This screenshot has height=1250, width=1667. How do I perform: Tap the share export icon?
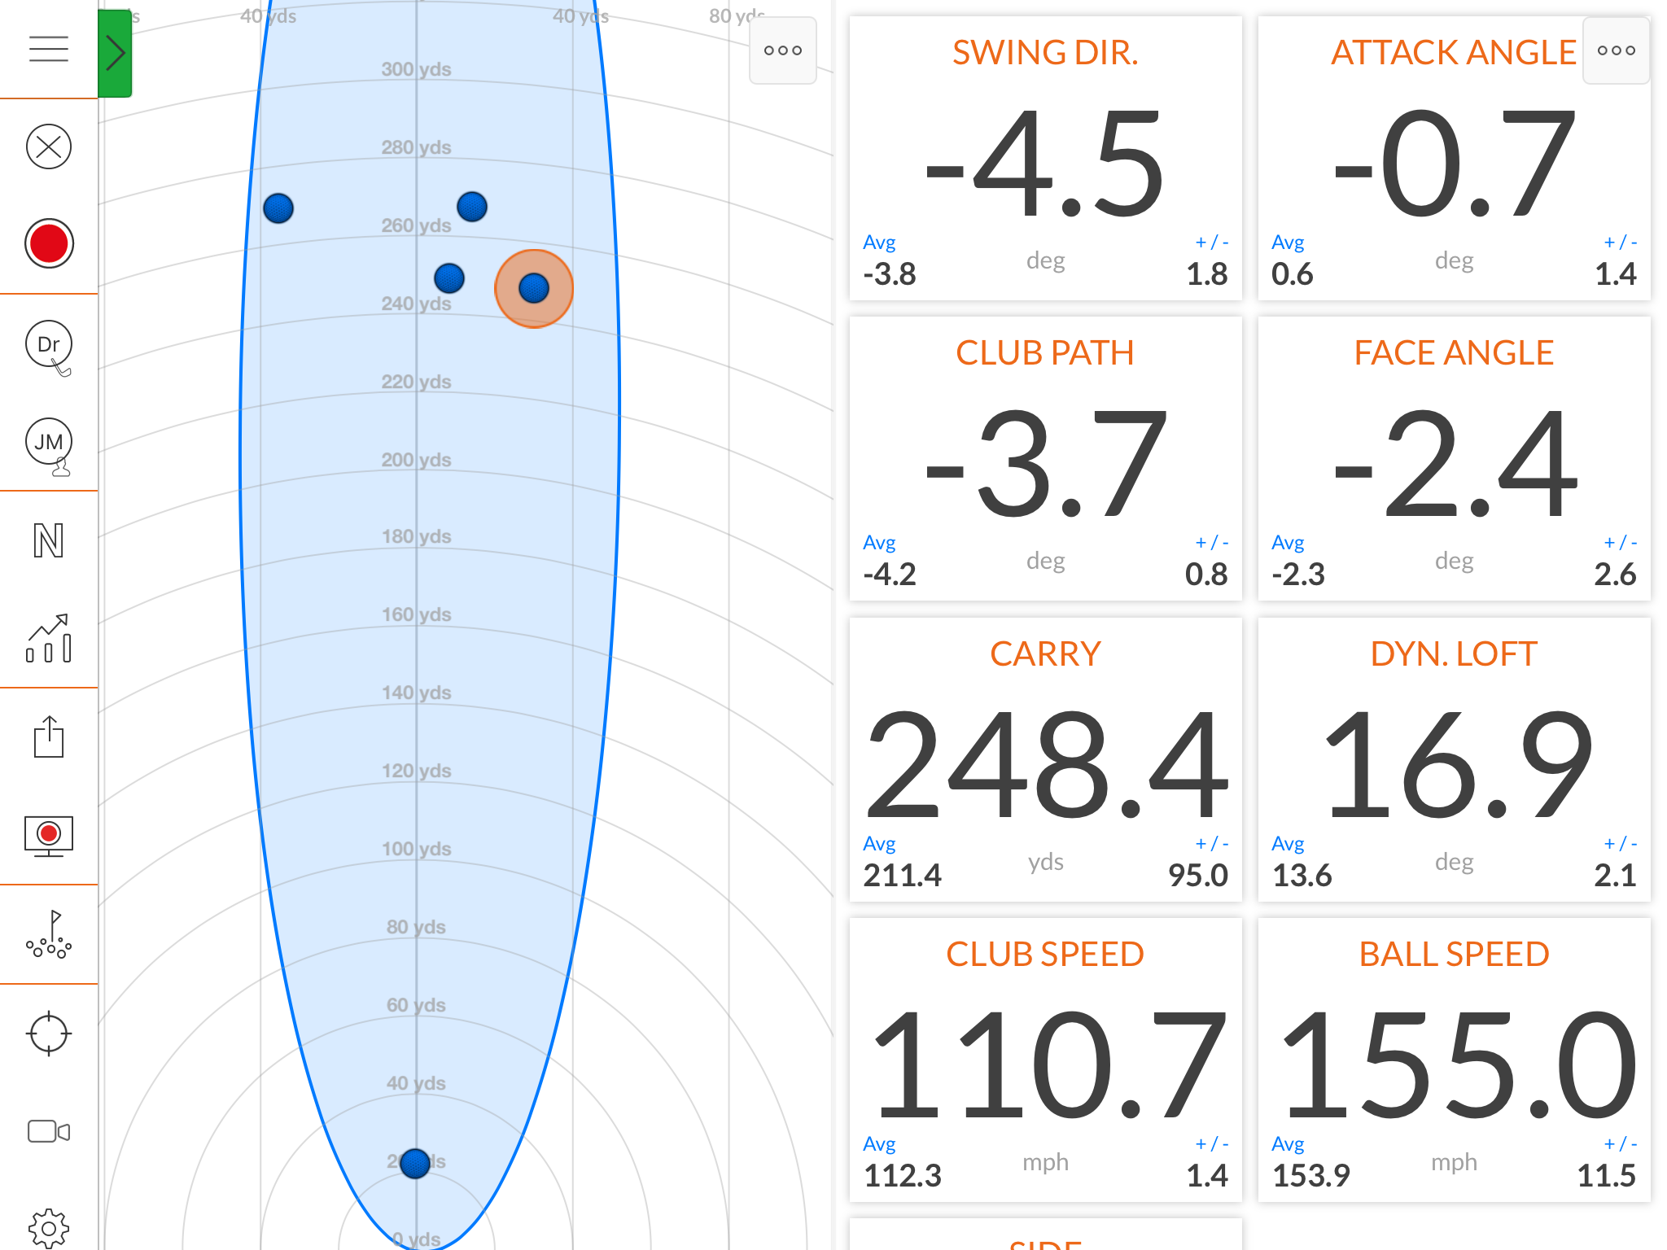pos(49,737)
